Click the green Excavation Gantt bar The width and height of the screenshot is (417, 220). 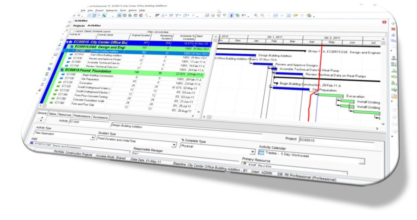coord(331,95)
